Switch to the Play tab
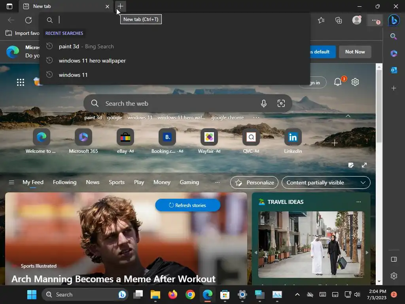This screenshot has height=304, width=405. coord(139,182)
